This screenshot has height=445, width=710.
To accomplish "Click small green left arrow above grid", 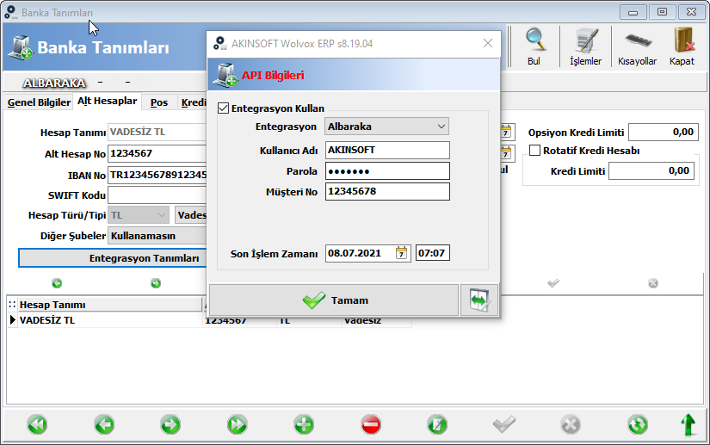I will click(x=57, y=283).
